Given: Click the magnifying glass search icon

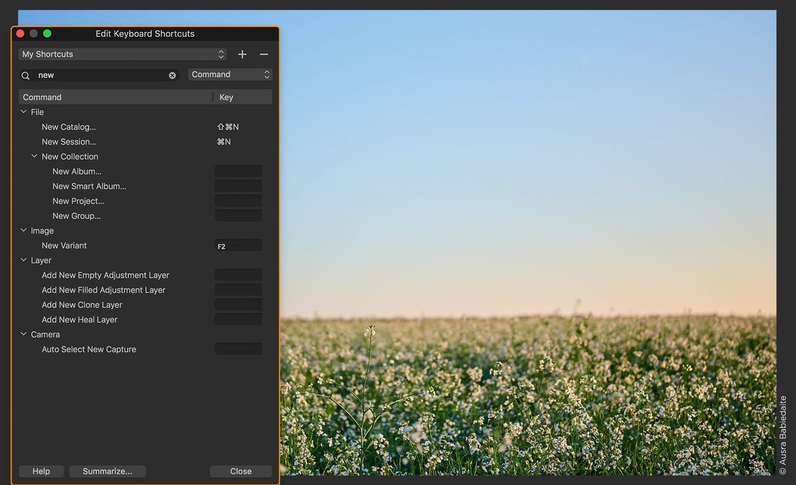Looking at the screenshot, I should tap(26, 76).
